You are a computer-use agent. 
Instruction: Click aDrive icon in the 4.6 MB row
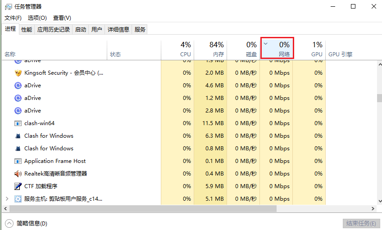[x=18, y=86]
